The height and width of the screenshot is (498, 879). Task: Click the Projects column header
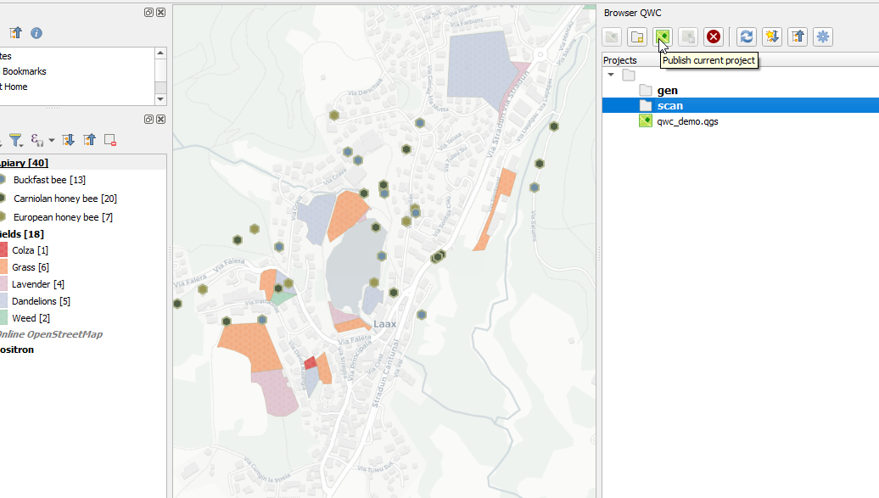click(620, 60)
